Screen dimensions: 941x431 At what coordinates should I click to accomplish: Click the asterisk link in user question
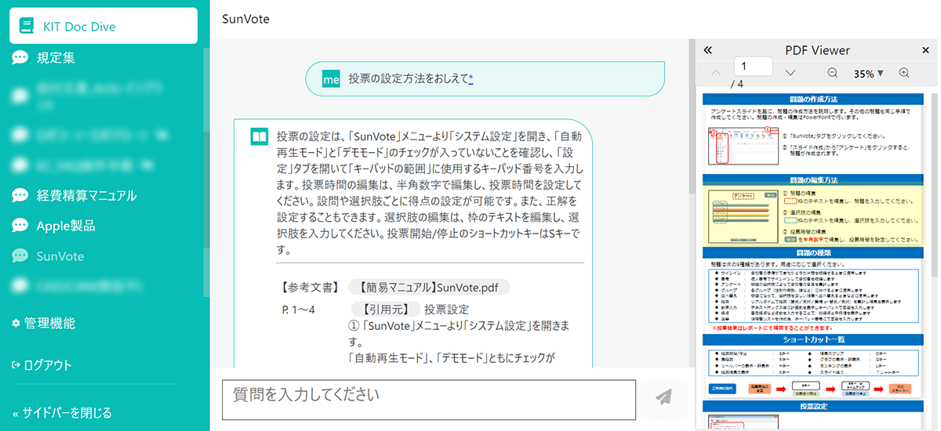click(x=470, y=79)
